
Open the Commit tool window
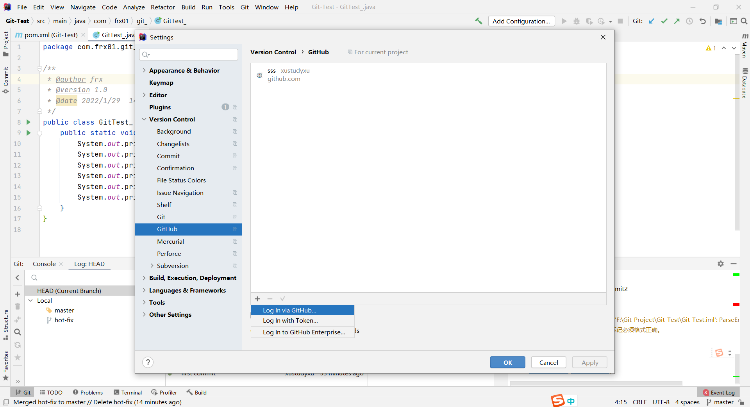5,80
